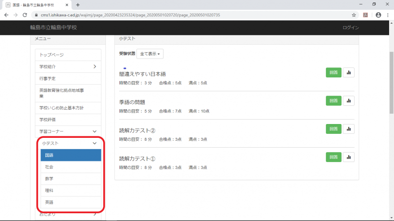Go back to previous page
394x221 pixels.
pyautogui.click(x=6, y=15)
